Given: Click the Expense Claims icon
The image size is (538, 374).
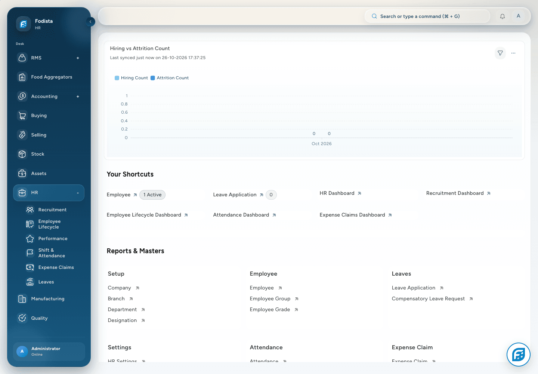Looking at the screenshot, I should pos(30,267).
